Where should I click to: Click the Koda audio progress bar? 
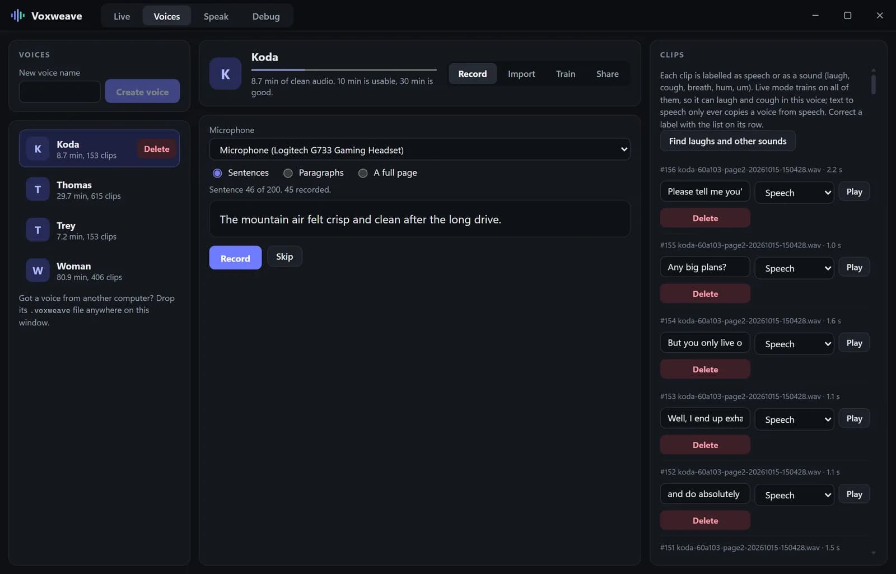click(344, 70)
